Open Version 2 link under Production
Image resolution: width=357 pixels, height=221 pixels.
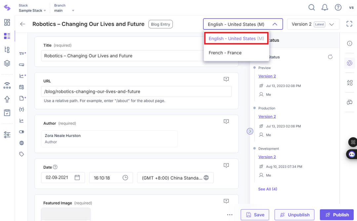coord(267,116)
